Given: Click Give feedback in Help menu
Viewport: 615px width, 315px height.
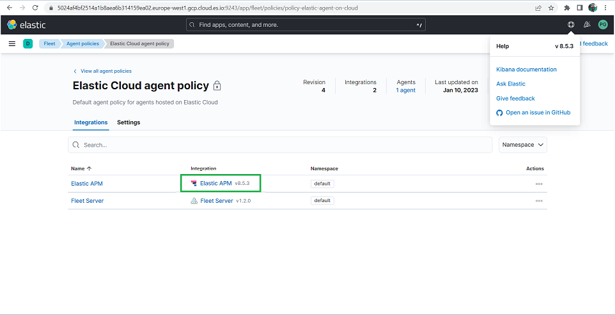Looking at the screenshot, I should point(515,98).
